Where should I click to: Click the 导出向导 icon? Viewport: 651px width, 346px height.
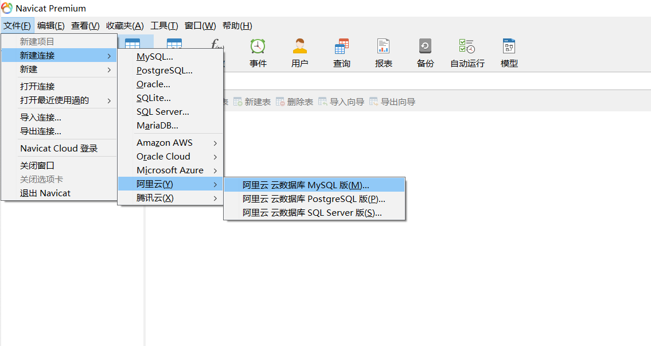pos(373,102)
